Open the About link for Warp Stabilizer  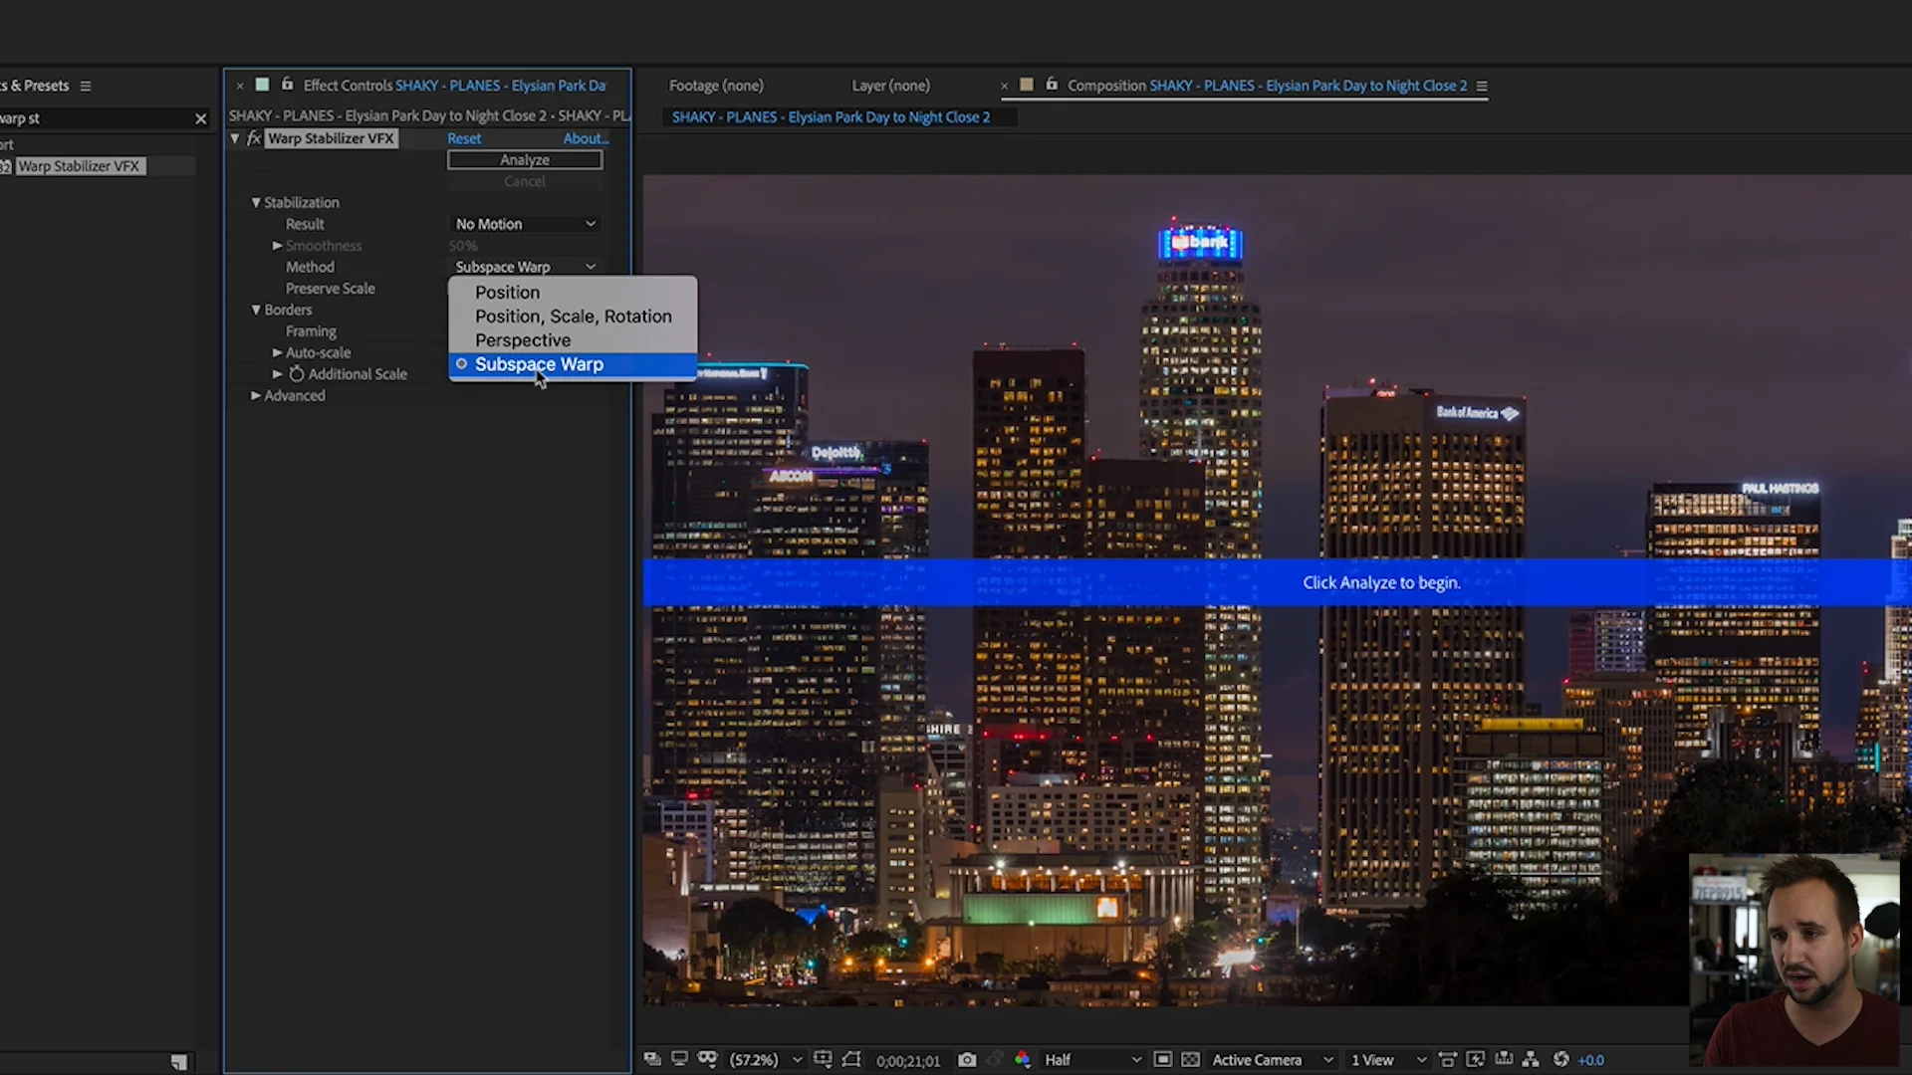(586, 138)
